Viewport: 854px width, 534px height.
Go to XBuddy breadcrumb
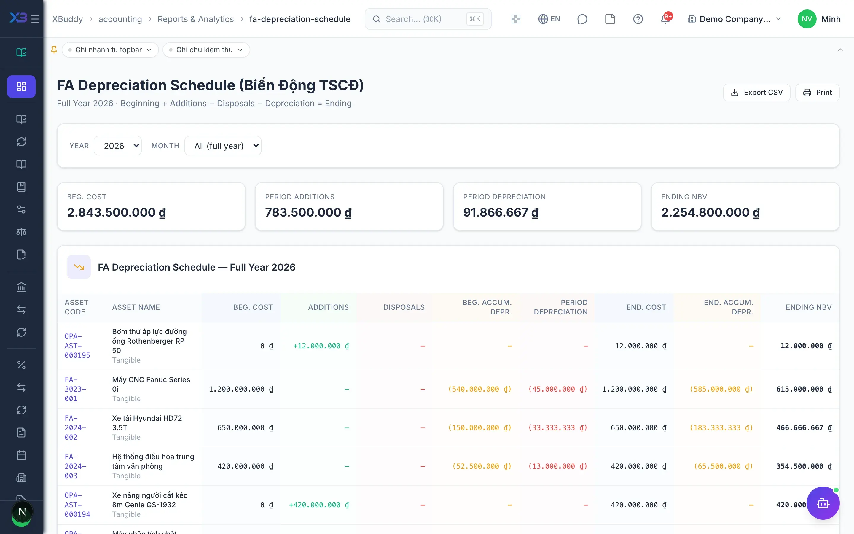tap(67, 19)
